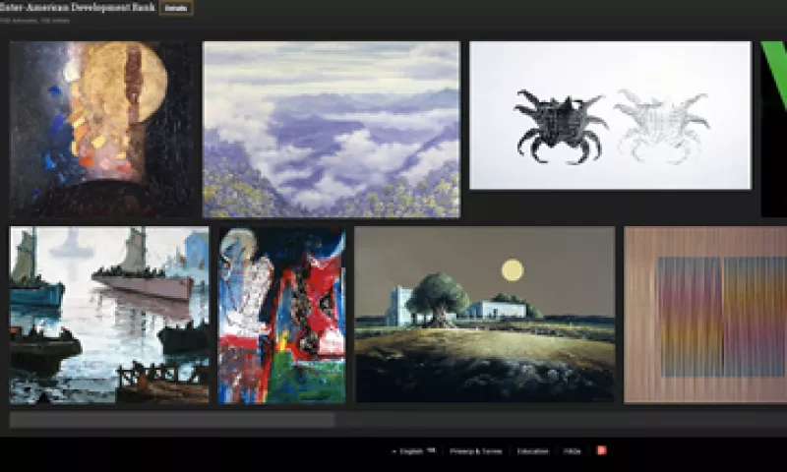Open the green and black artwork at right edge
The width and height of the screenshot is (787, 472).
(x=774, y=130)
